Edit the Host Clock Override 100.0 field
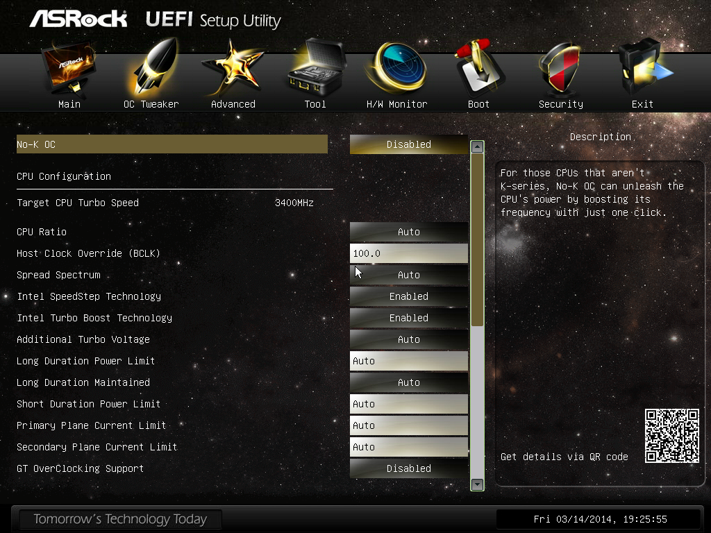The height and width of the screenshot is (533, 711). [x=408, y=253]
